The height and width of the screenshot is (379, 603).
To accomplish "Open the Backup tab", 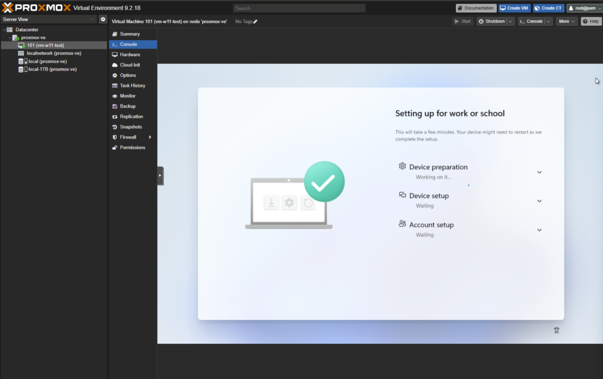I will tap(132, 106).
